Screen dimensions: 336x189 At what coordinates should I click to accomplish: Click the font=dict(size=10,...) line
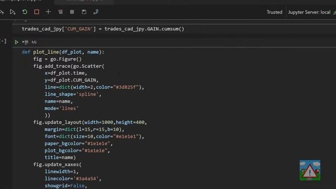pos(94,136)
